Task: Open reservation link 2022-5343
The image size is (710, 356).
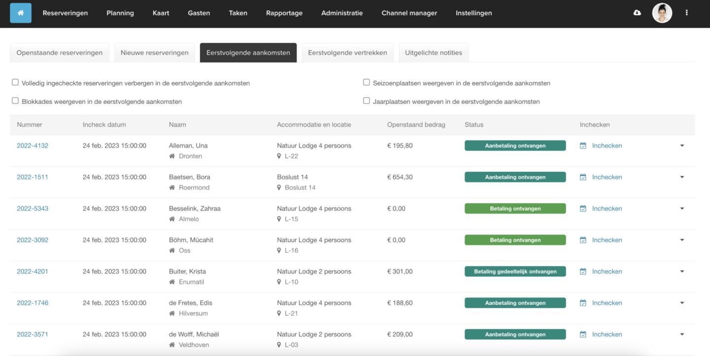Action: 33,208
